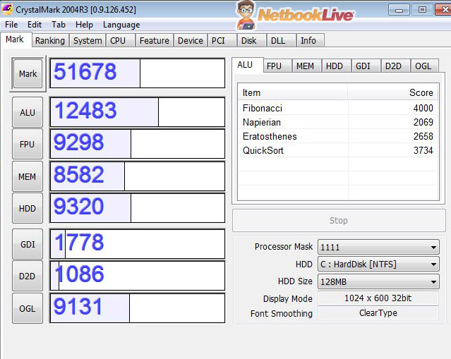Select the FPU results tab
451x359 pixels.
(277, 66)
